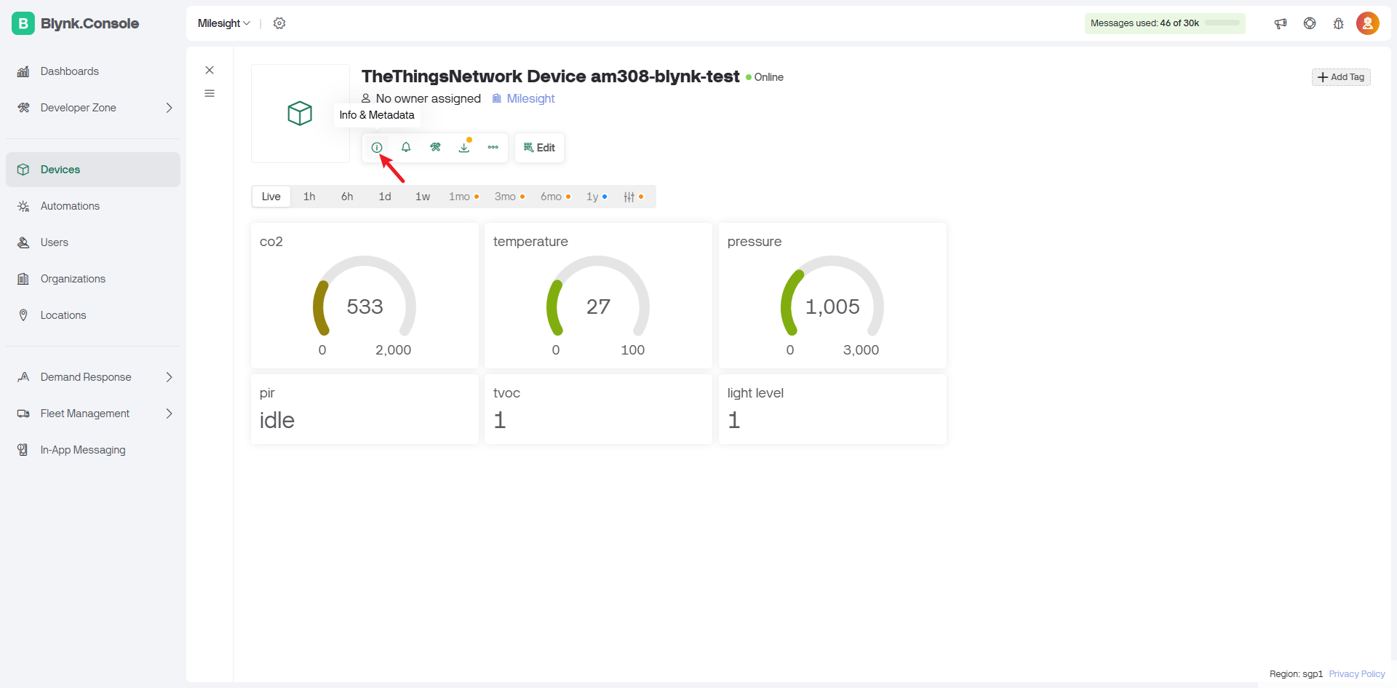Click the co2 gauge showing 533
Viewport: 1397px width, 688px height.
tap(365, 296)
